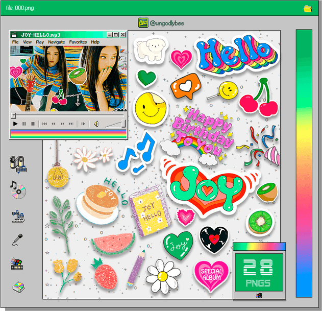Screen dimensions: 322x311
Task: Click the yellow folder icon in title bar
Action: pos(308,9)
